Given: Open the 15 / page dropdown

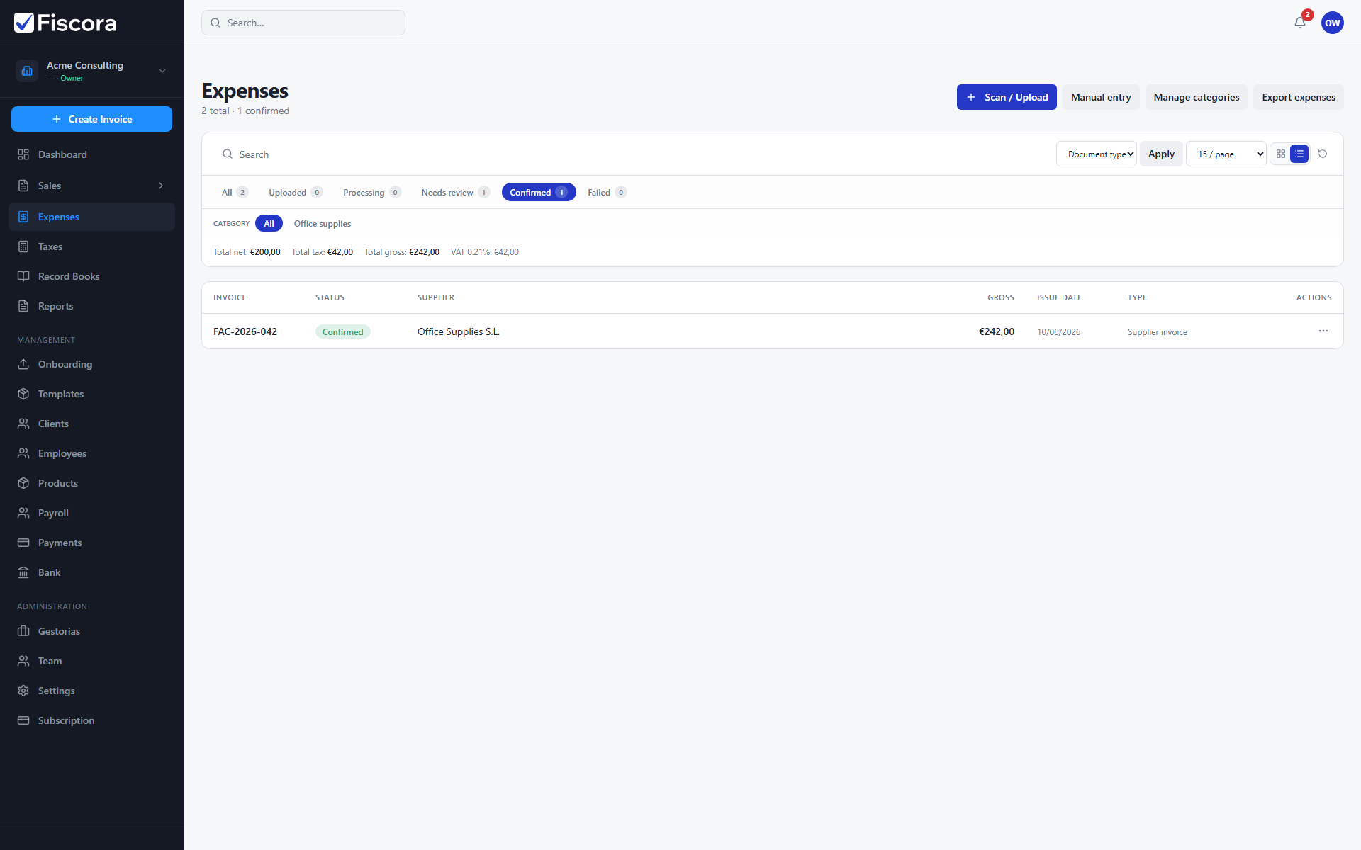Looking at the screenshot, I should pyautogui.click(x=1226, y=154).
